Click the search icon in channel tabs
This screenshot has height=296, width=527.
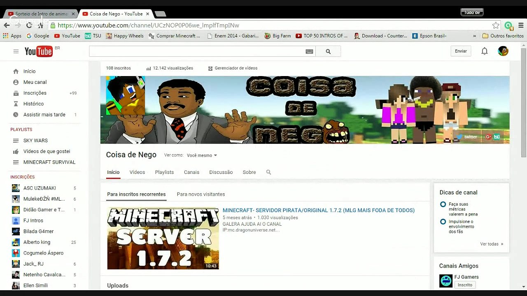pos(268,172)
